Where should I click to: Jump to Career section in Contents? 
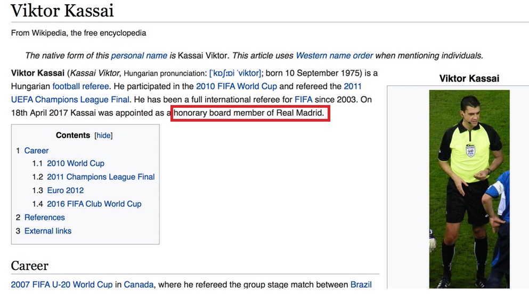point(36,151)
